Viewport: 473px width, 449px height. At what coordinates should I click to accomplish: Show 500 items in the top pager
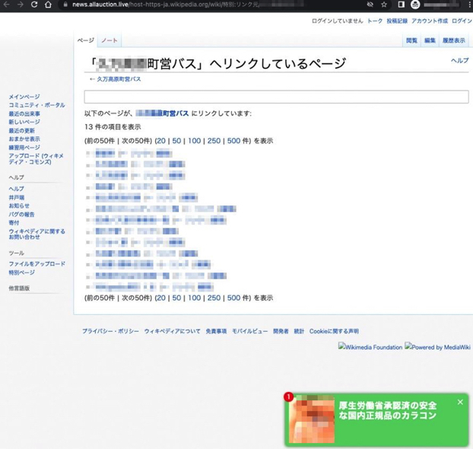click(x=233, y=141)
